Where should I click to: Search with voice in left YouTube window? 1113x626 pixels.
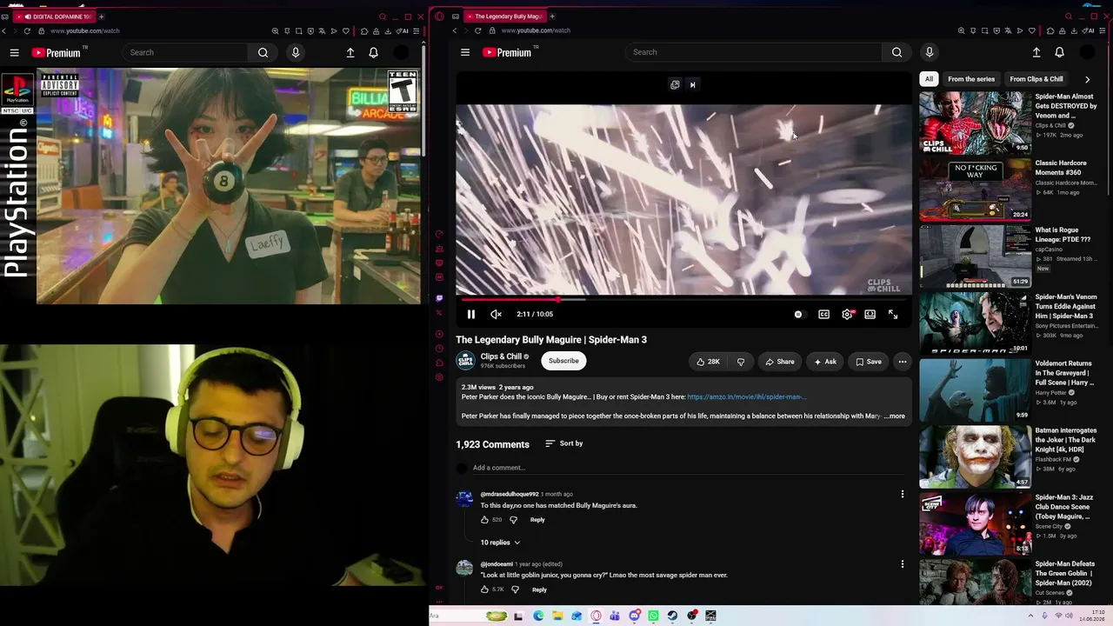coord(296,52)
